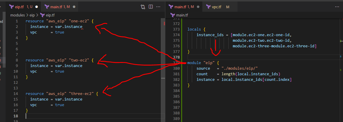The width and height of the screenshot is (343, 122).
Task: Click 'true' value on line 3
Action: (60, 32)
